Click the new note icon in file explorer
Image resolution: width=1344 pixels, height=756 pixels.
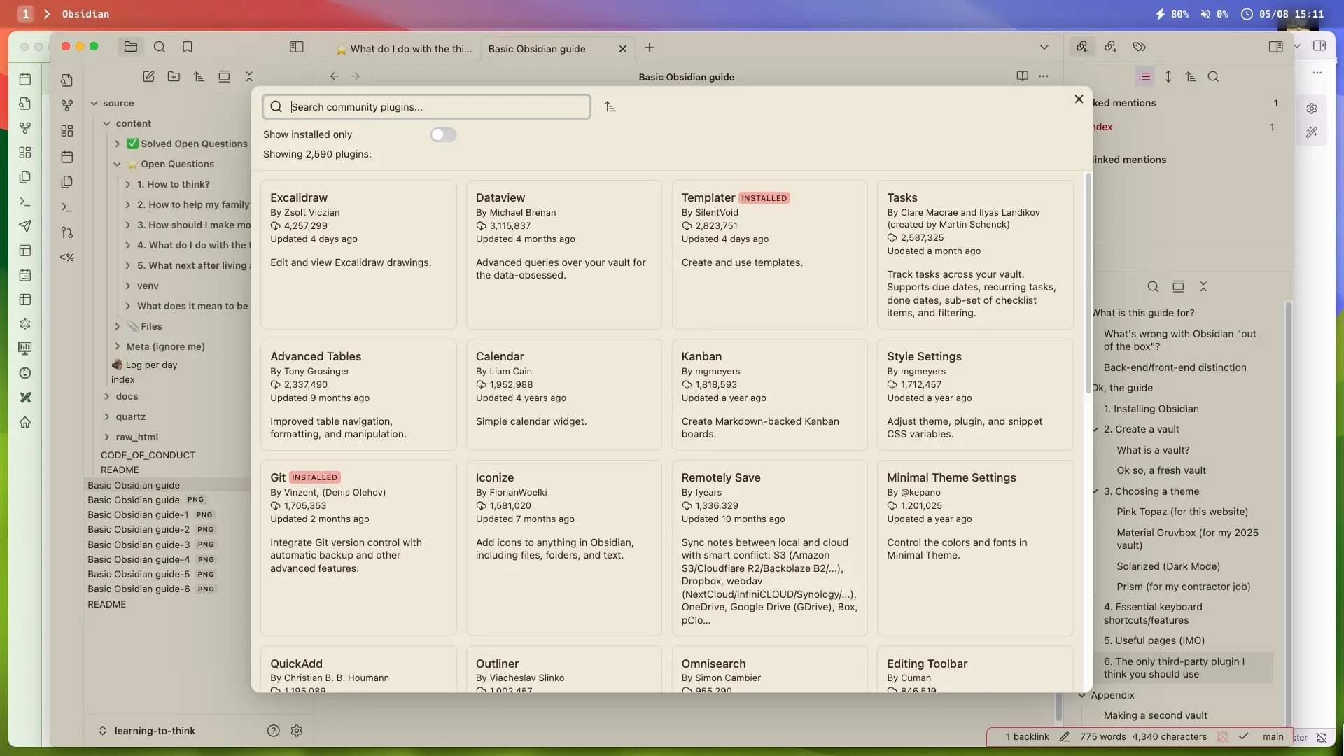point(148,77)
